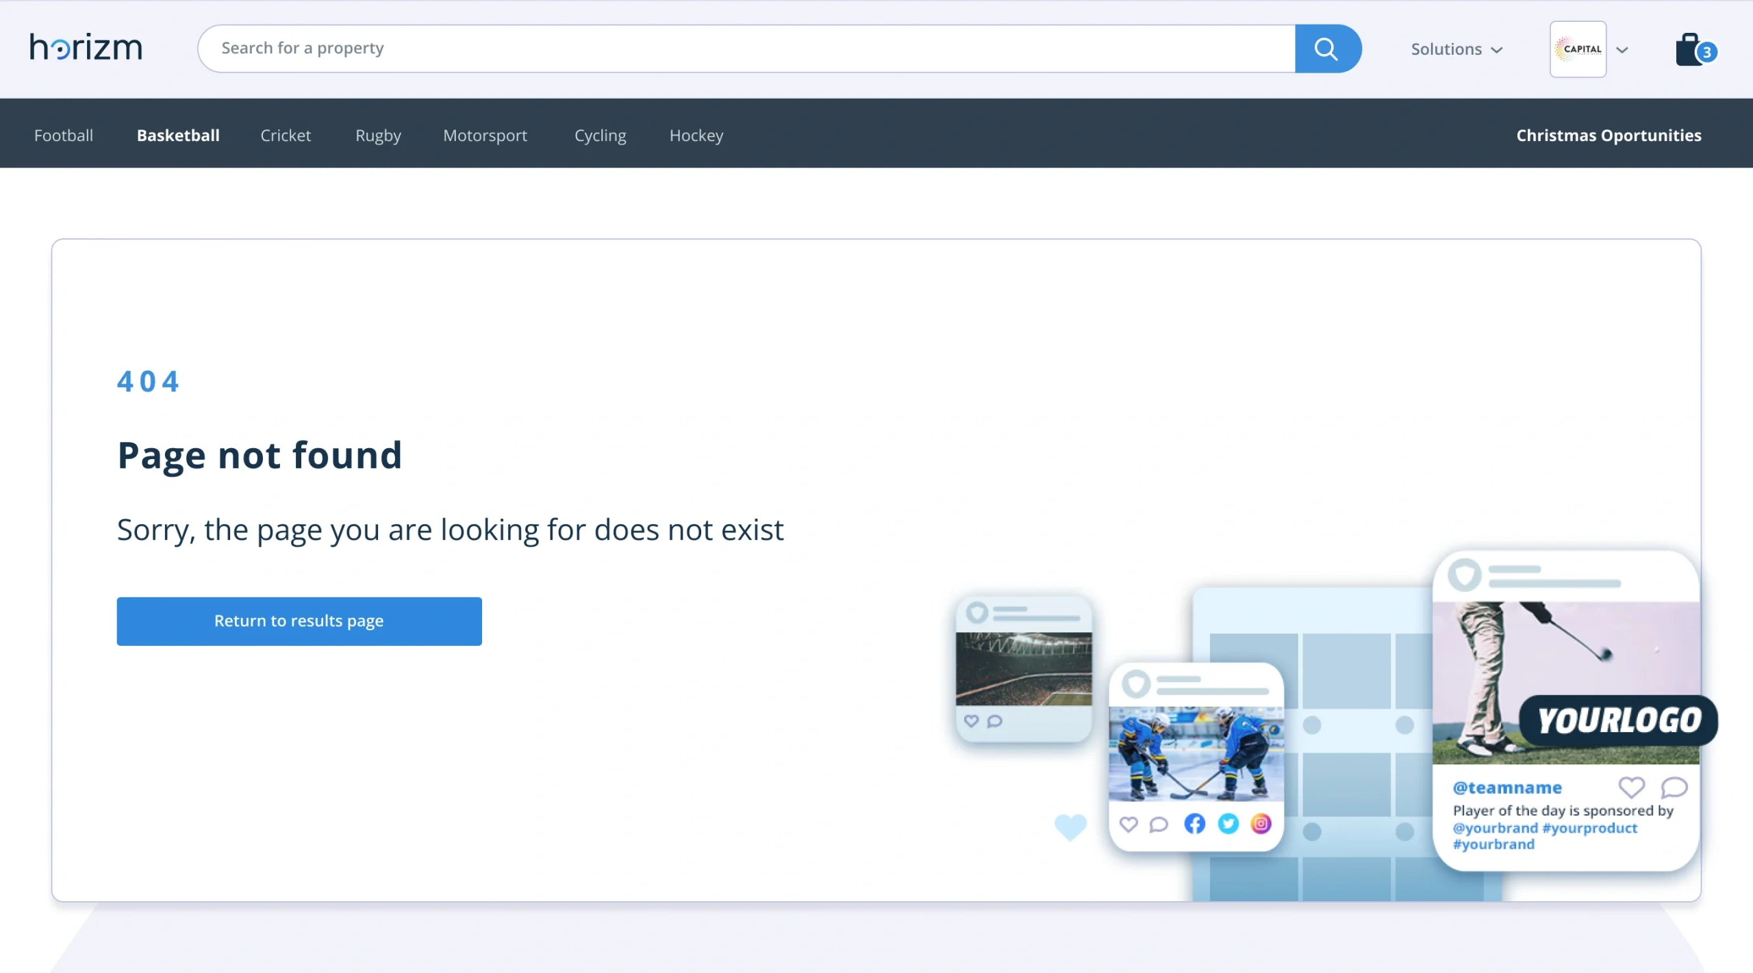Open the Football category
This screenshot has height=973, width=1753.
[x=64, y=135]
